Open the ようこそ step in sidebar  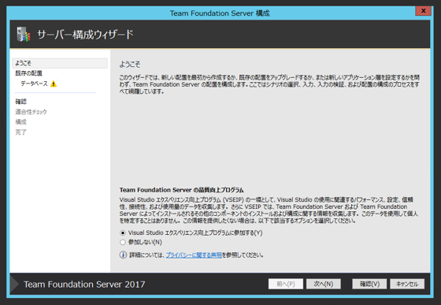[x=60, y=63]
